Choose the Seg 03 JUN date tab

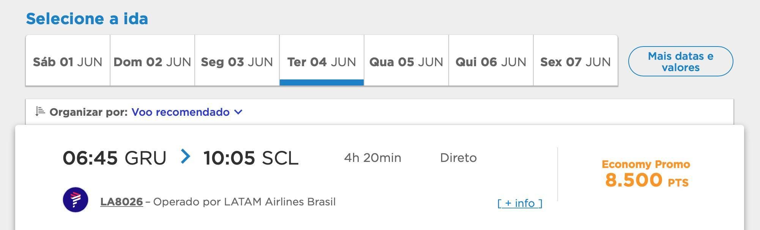[237, 62]
